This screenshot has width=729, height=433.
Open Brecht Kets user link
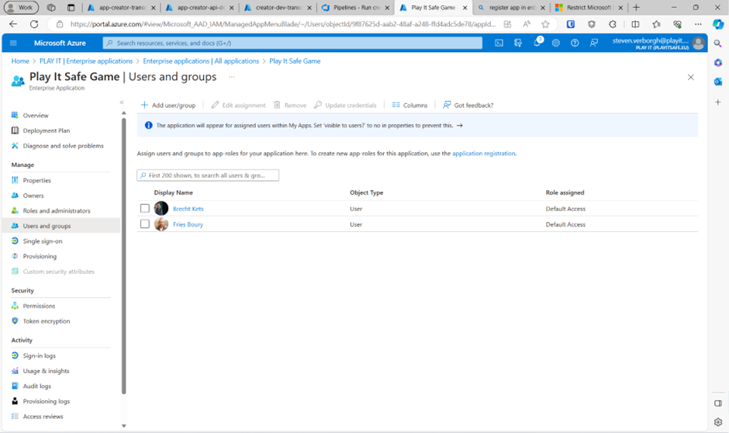tap(188, 209)
